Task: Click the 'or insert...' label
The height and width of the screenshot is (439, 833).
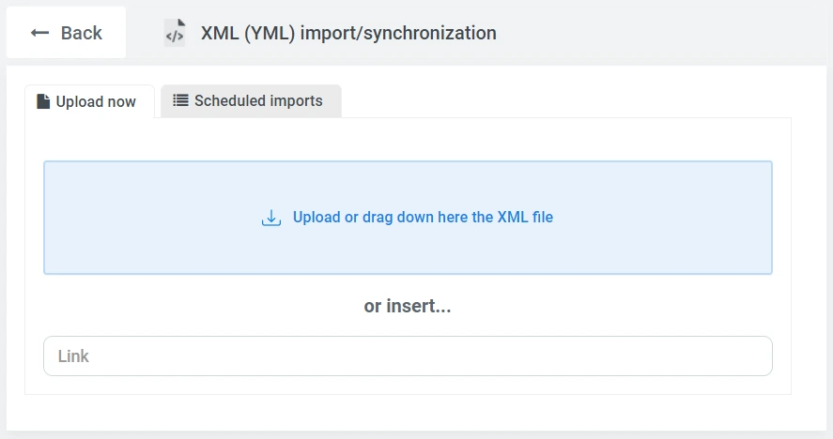Action: tap(408, 306)
